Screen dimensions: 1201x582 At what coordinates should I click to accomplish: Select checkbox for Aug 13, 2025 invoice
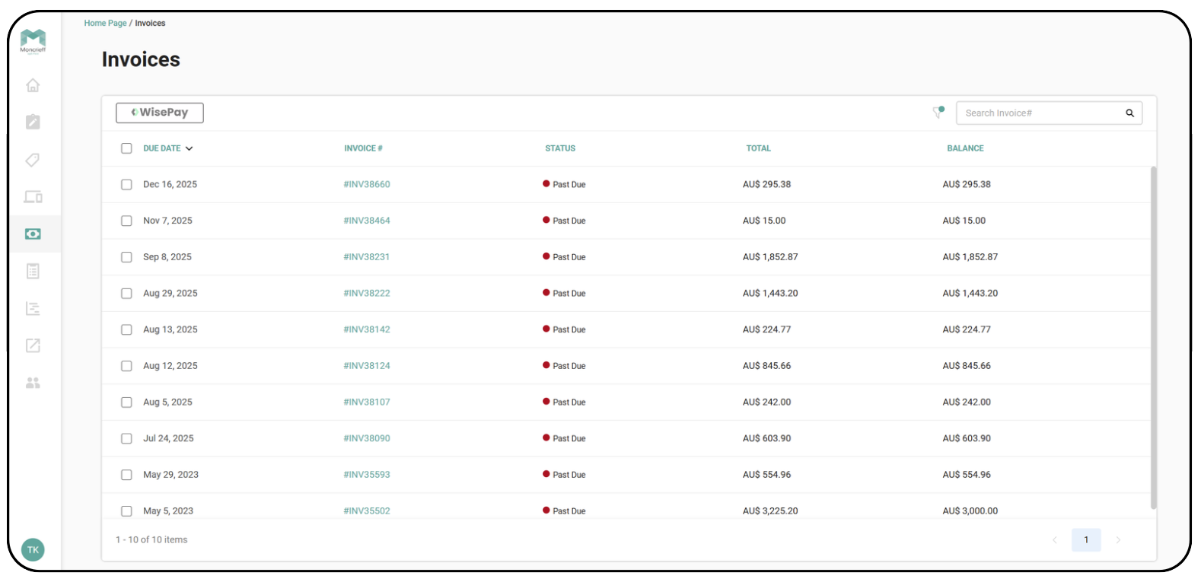126,329
